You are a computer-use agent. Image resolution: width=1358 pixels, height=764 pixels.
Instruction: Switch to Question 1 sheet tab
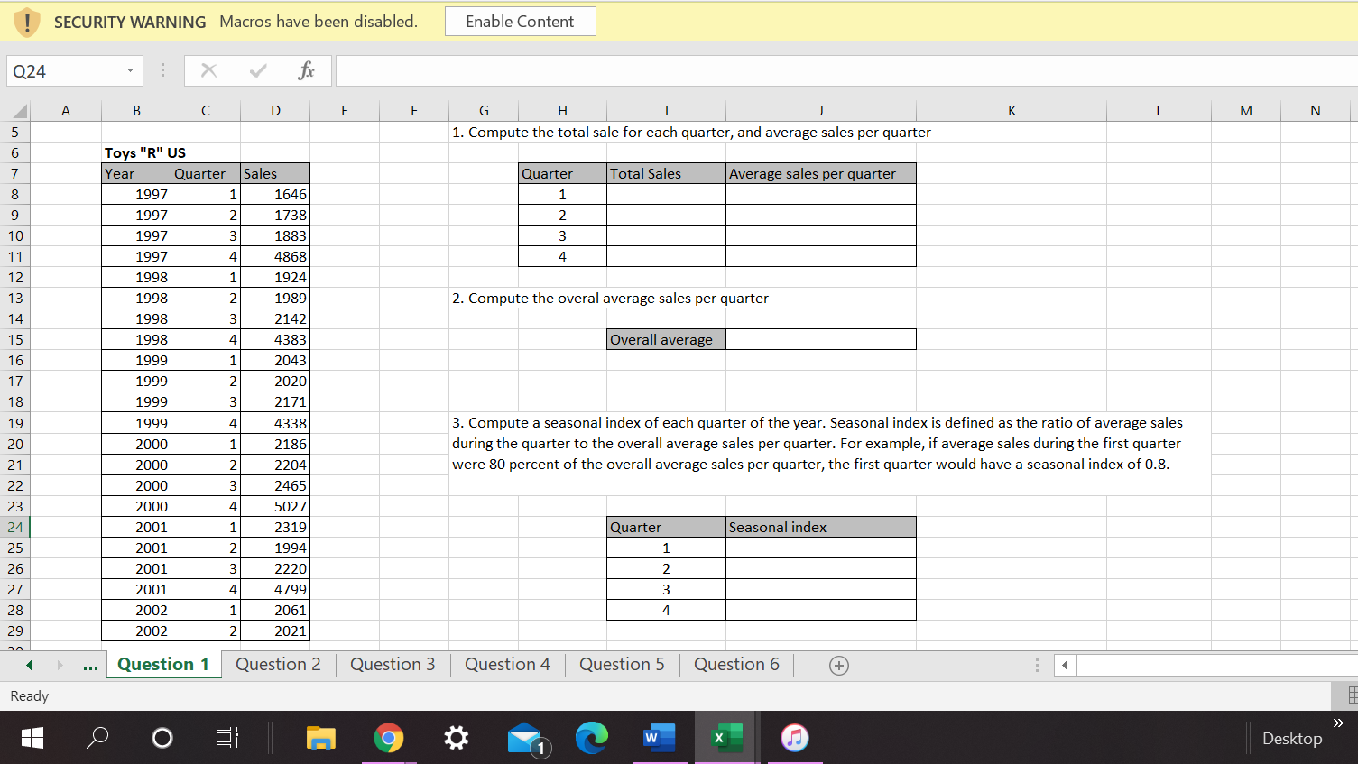pos(163,665)
